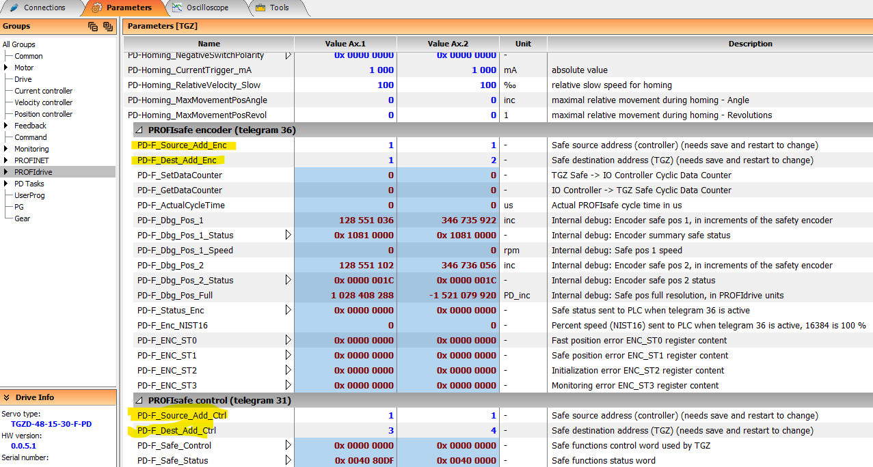Expand all groups icon in Groups header
The width and height of the screenshot is (873, 467).
107,27
